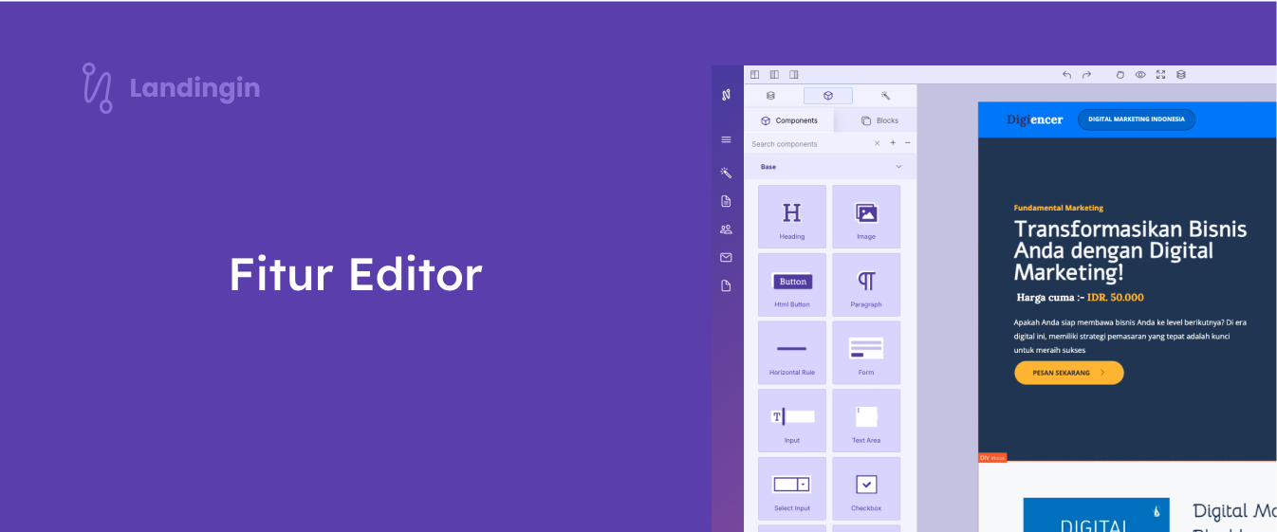Screen dimensions: 1277x532
Task: Collapse all categories with the minus icon
Action: click(x=908, y=143)
